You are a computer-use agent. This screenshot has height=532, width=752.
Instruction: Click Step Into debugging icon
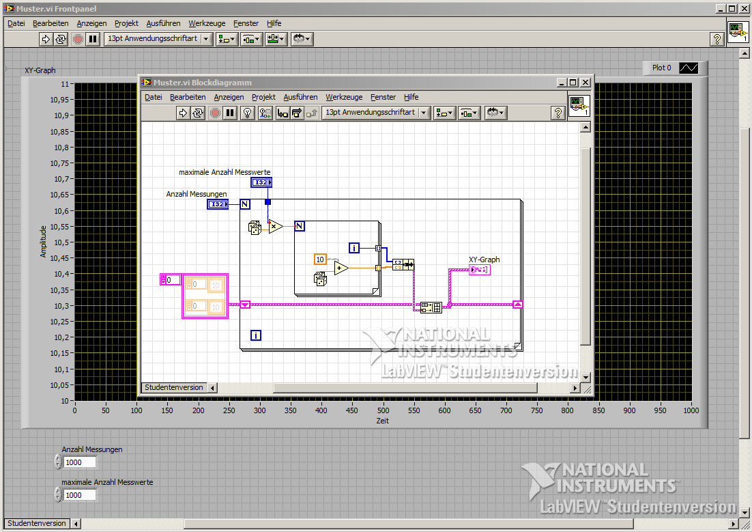click(x=282, y=113)
